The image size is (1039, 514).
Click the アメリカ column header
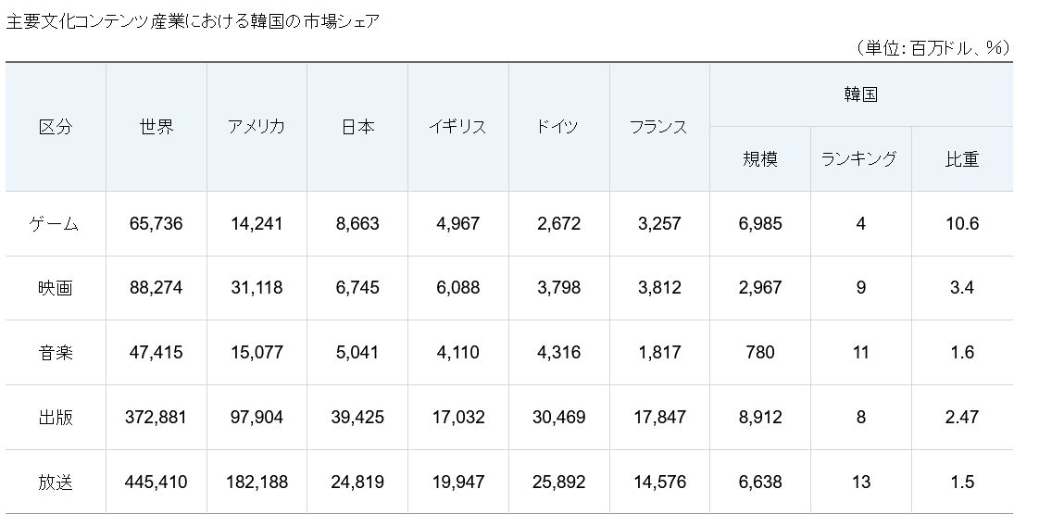click(x=257, y=127)
